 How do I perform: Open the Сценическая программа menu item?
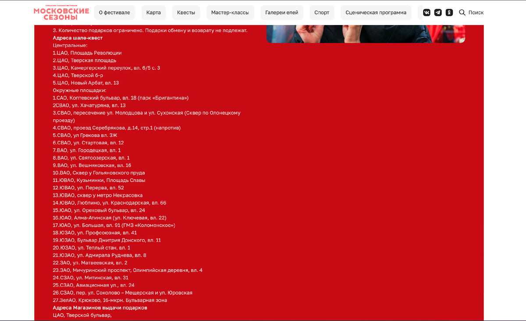click(376, 13)
